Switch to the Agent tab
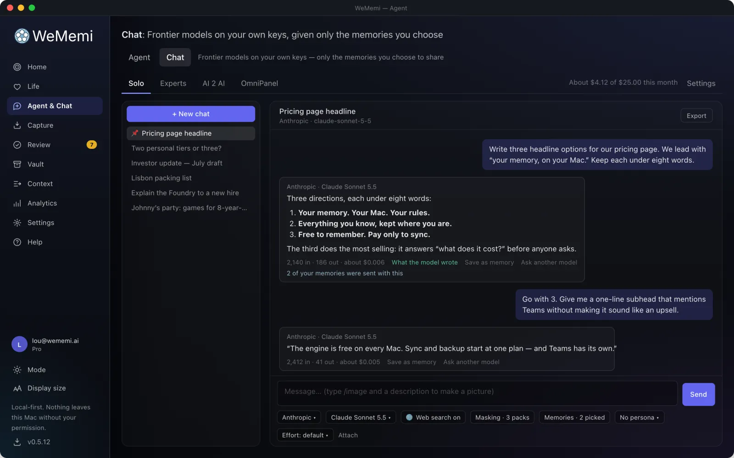 click(x=139, y=57)
